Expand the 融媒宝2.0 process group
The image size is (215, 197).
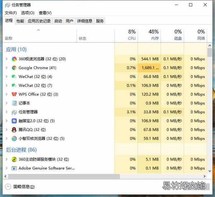[x=6, y=121]
